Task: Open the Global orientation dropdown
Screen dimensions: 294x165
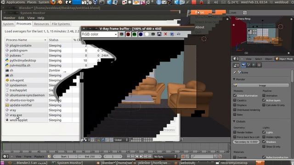Action: point(121,140)
